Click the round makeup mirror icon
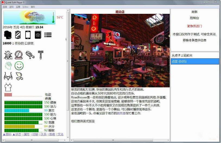 [19, 54]
